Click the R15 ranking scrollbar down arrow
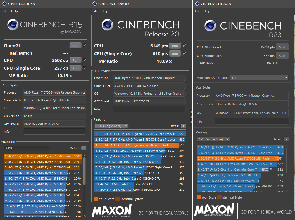This screenshot has height=220, width=295. 84,216
